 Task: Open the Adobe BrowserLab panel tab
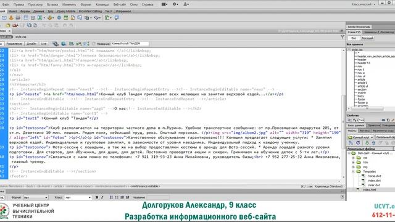[359, 27]
